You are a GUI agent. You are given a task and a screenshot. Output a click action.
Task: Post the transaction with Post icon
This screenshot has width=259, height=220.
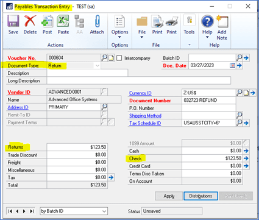click(47, 21)
